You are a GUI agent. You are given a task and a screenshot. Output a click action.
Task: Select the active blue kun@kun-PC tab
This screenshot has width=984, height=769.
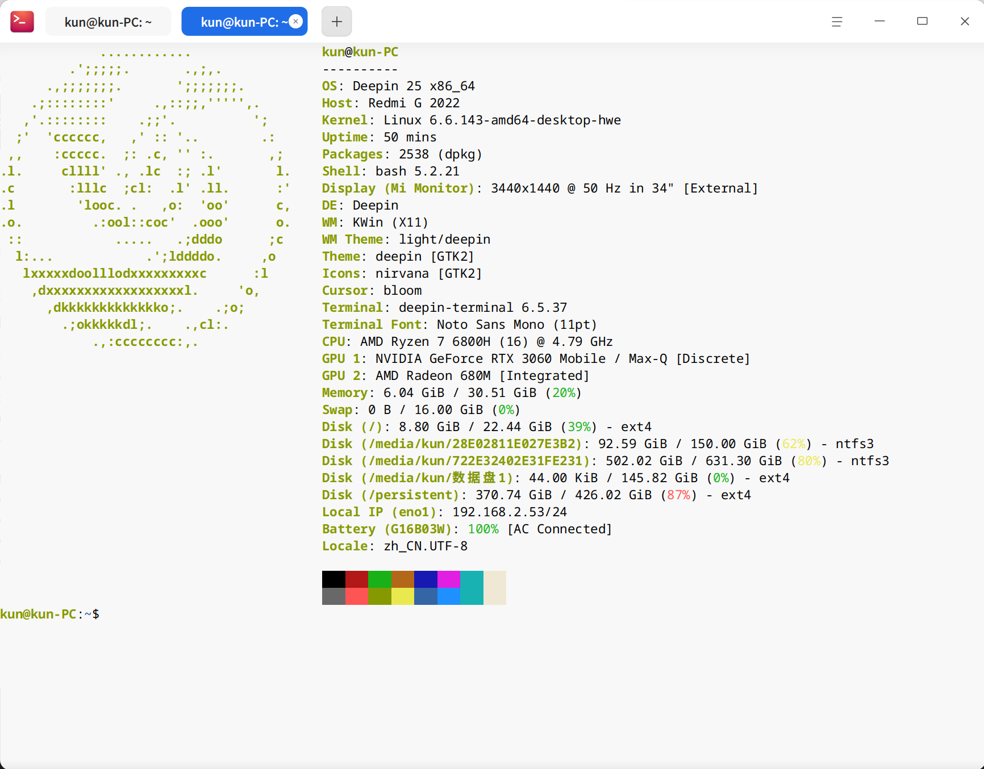point(244,22)
